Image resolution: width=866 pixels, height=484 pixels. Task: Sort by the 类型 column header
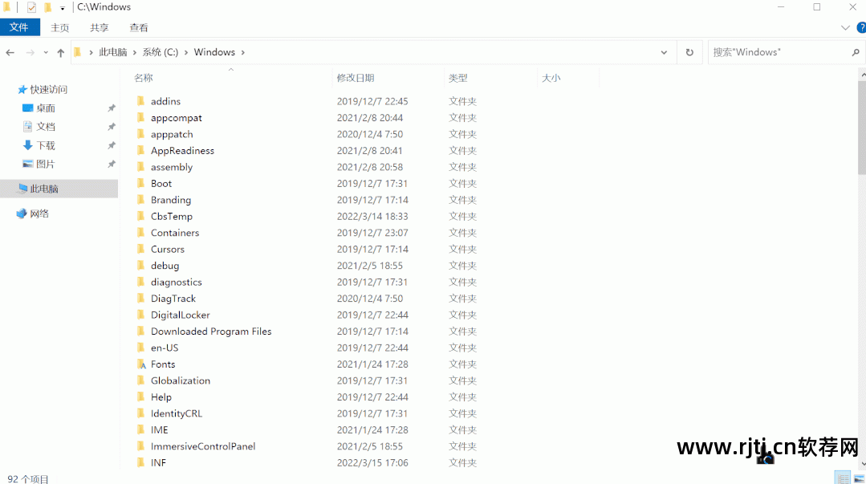tap(457, 78)
